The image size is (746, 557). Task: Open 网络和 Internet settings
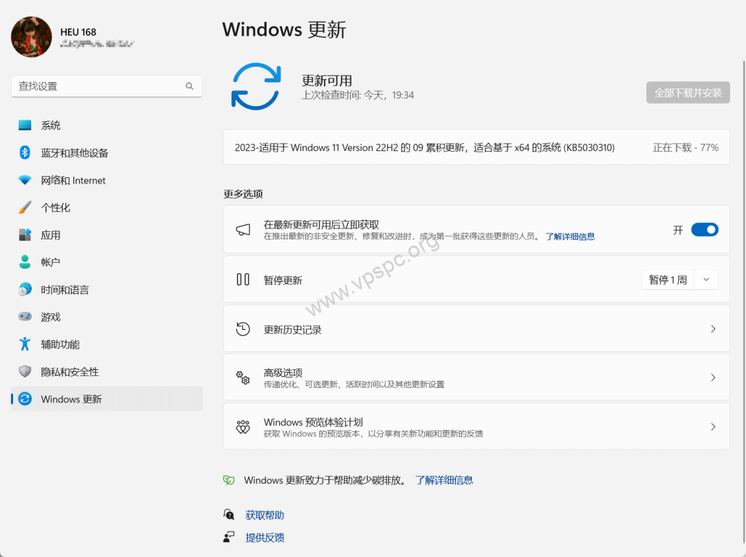pos(106,180)
